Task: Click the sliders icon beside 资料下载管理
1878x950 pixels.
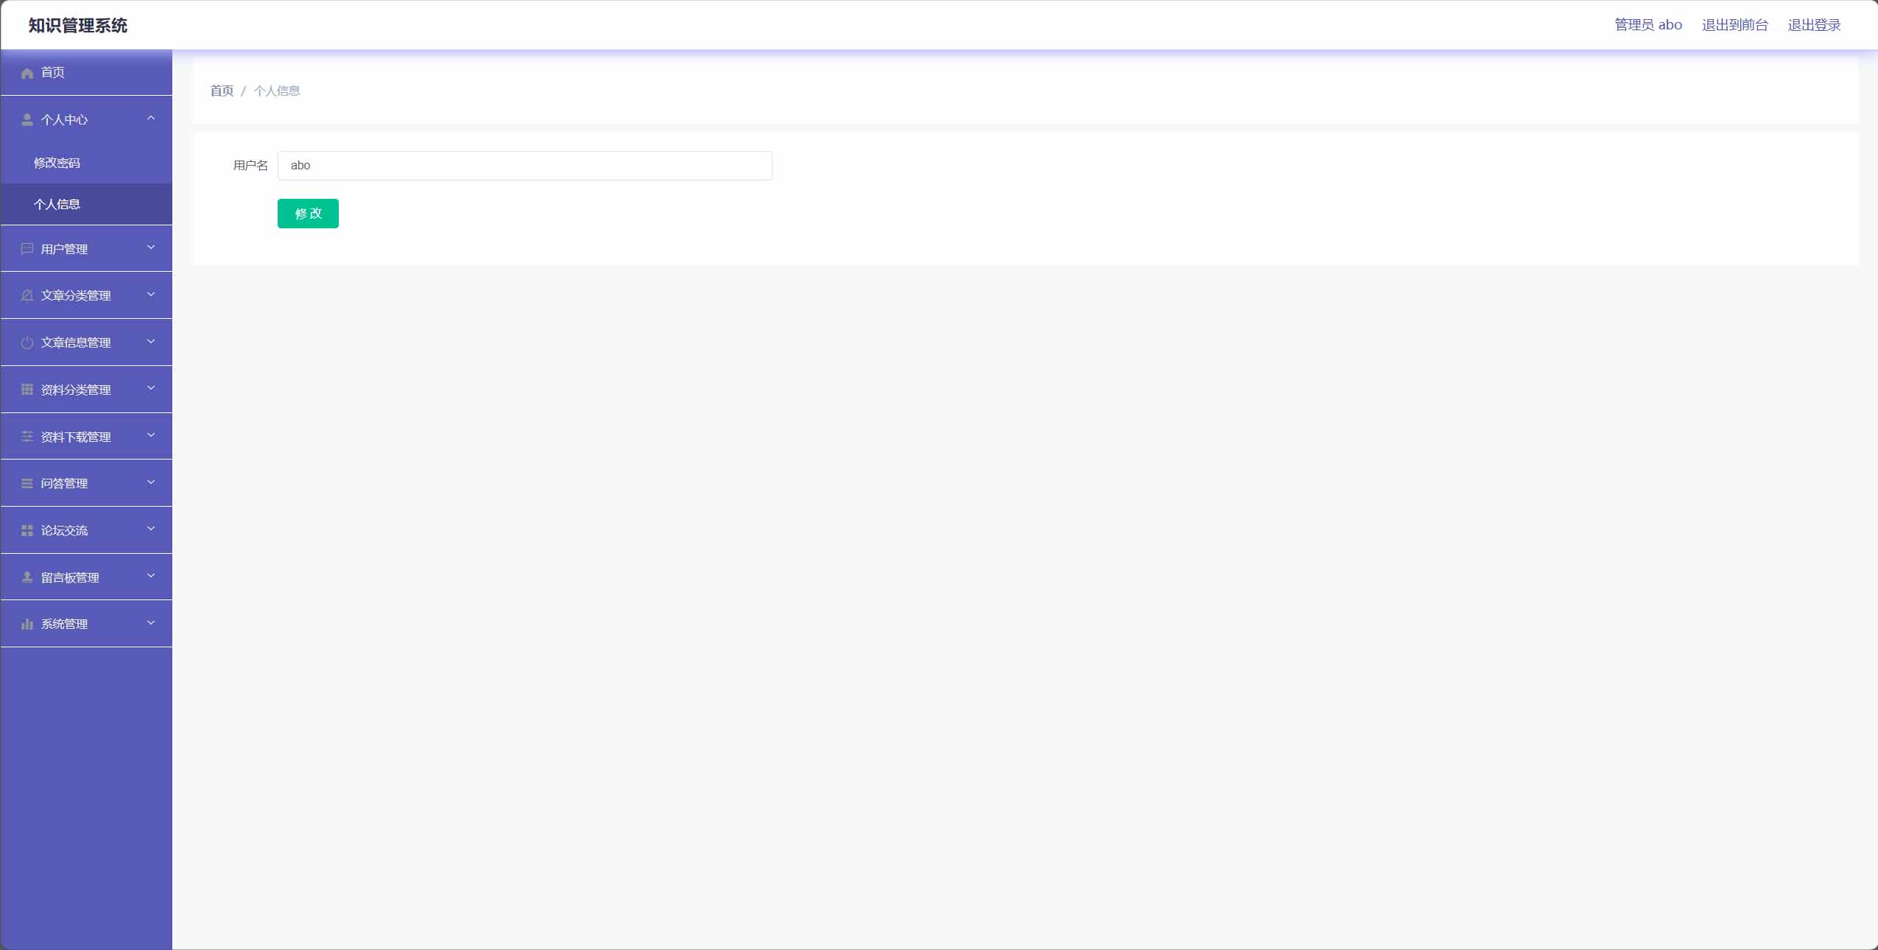Action: point(27,437)
